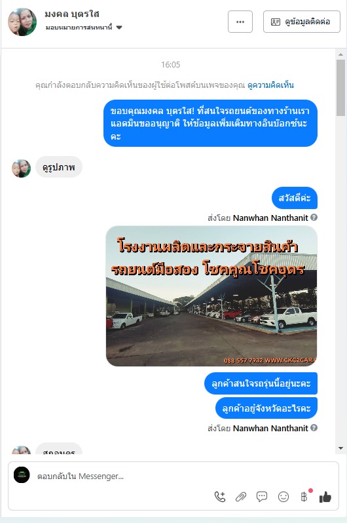This screenshot has width=347, height=523.
Task: Open the ดูความคิดเห็น link
Action: 270,85
